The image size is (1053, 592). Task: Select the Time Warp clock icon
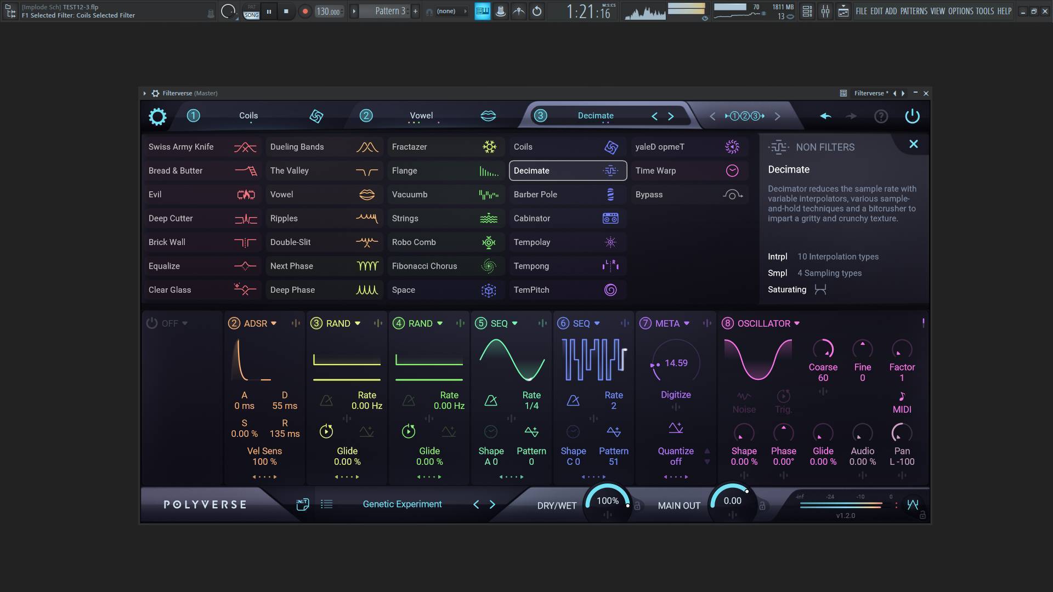tap(732, 170)
